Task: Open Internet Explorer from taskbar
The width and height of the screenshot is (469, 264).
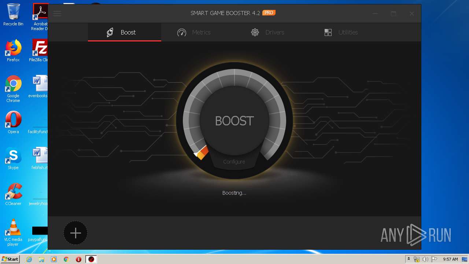Action: pos(29,259)
